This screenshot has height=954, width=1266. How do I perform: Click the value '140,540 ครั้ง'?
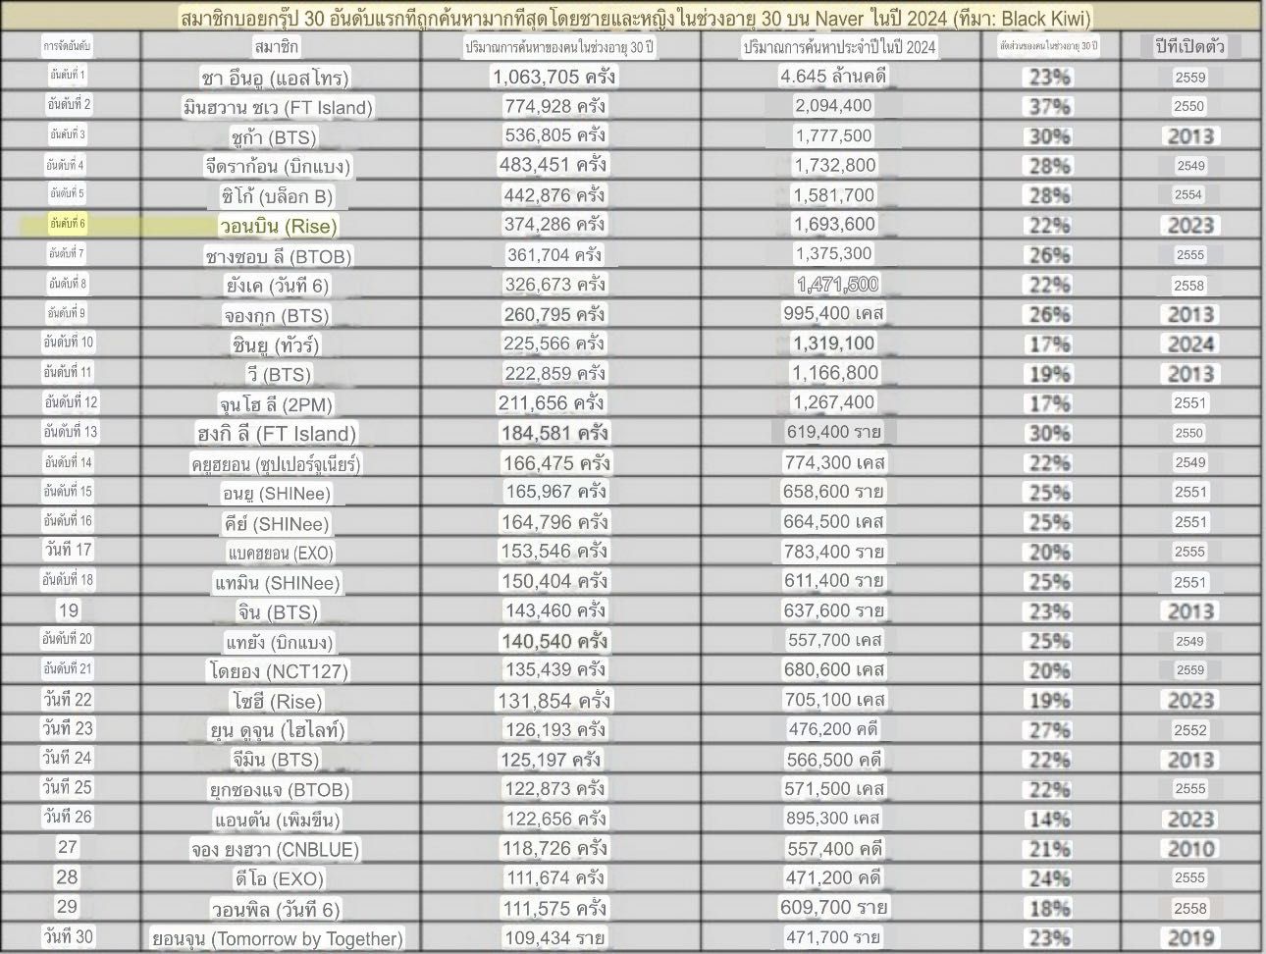[x=554, y=641]
